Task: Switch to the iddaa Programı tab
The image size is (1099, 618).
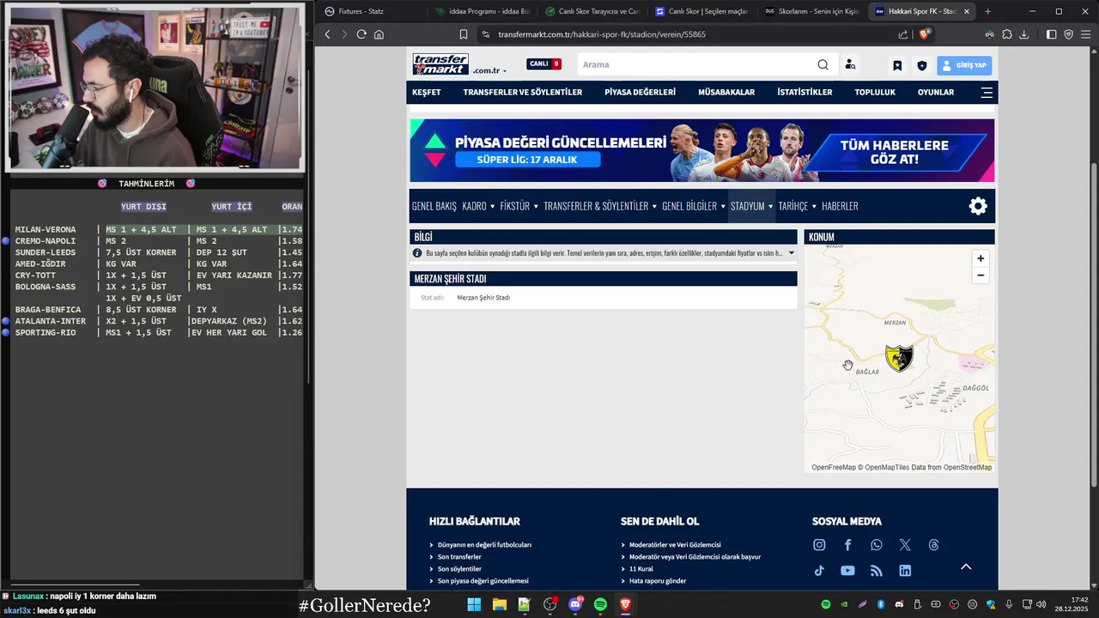Action: (x=483, y=11)
